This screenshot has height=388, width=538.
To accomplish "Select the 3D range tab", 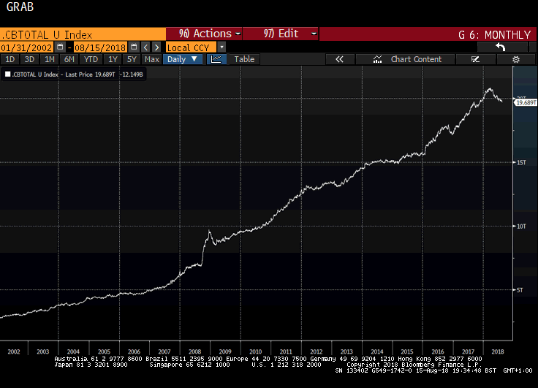I will [29, 59].
